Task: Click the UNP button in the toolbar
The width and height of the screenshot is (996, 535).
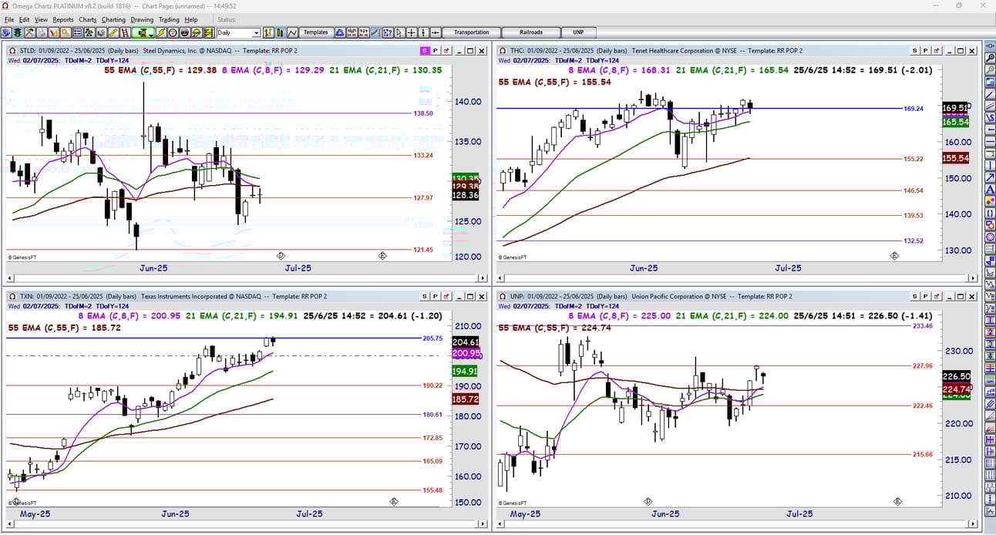Action: pyautogui.click(x=578, y=32)
